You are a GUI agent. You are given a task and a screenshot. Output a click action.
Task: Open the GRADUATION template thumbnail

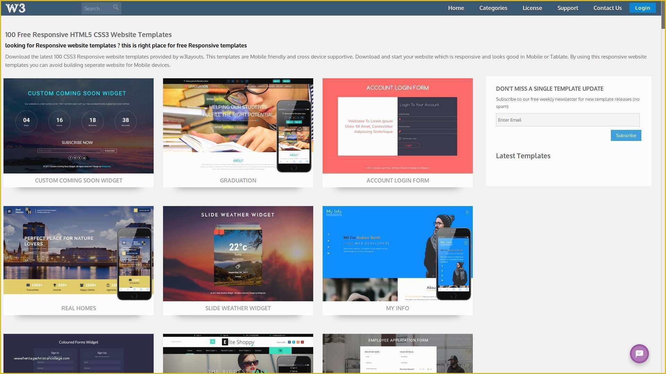click(238, 126)
